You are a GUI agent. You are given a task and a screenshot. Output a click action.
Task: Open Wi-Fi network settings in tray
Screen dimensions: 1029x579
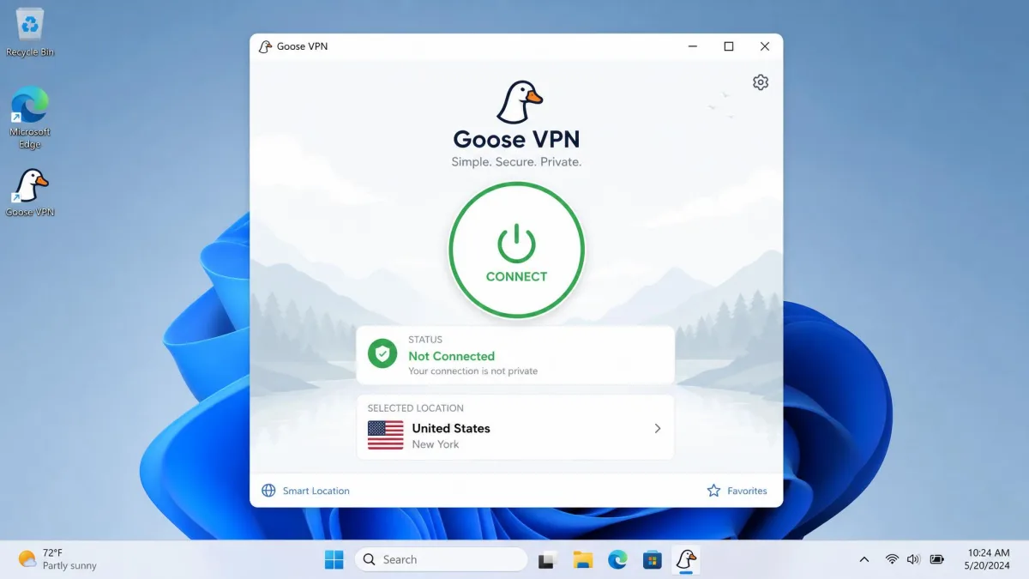pyautogui.click(x=892, y=559)
